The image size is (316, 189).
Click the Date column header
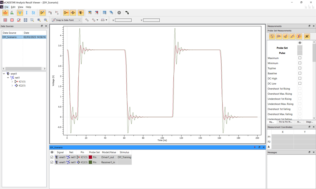(26, 33)
